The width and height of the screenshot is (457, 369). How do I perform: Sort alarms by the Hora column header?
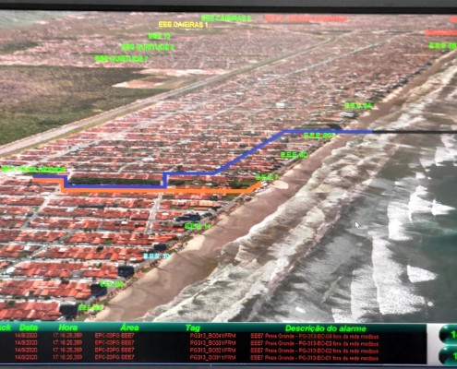[x=68, y=327]
